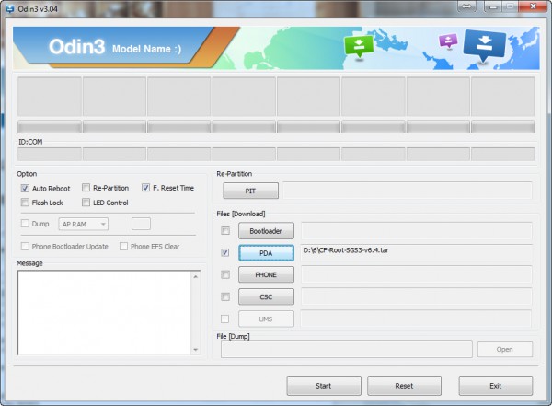The image size is (552, 406).
Task: Open the AP RAM dropdown
Action: pos(84,223)
